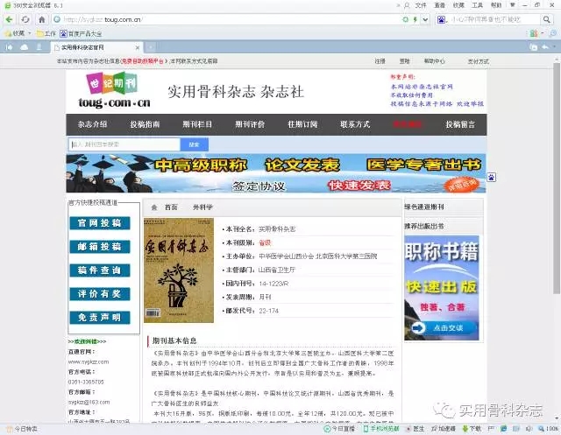Screen dimensions: 561x435
Task: Open the 杂志介绍 navigation item
Action: pos(92,124)
